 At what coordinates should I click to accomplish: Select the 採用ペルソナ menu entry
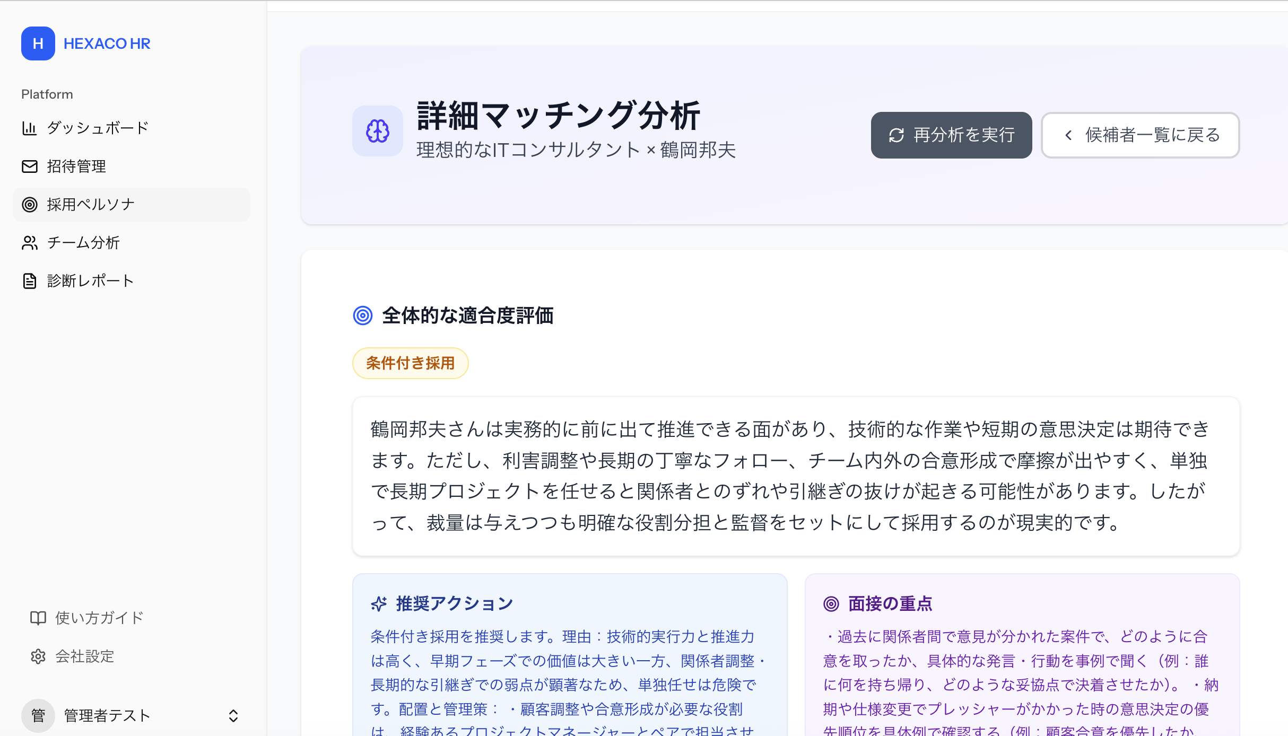(90, 205)
